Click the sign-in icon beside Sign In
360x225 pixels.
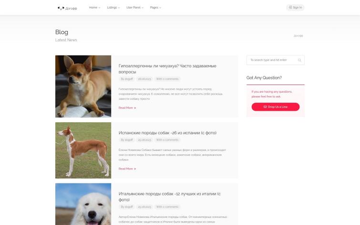point(290,7)
